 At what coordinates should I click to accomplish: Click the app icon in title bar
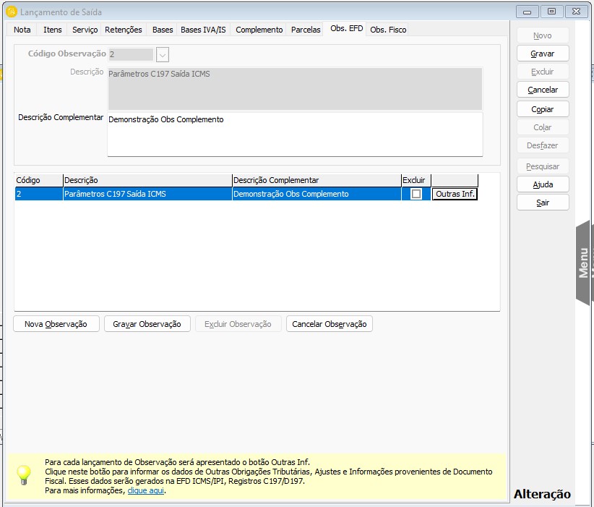pos(11,12)
